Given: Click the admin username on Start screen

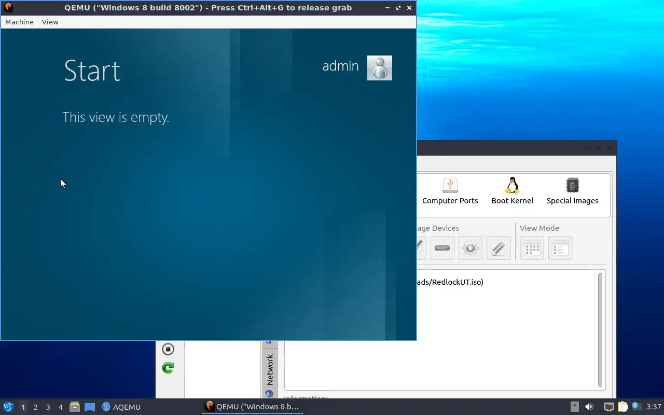Looking at the screenshot, I should (340, 66).
